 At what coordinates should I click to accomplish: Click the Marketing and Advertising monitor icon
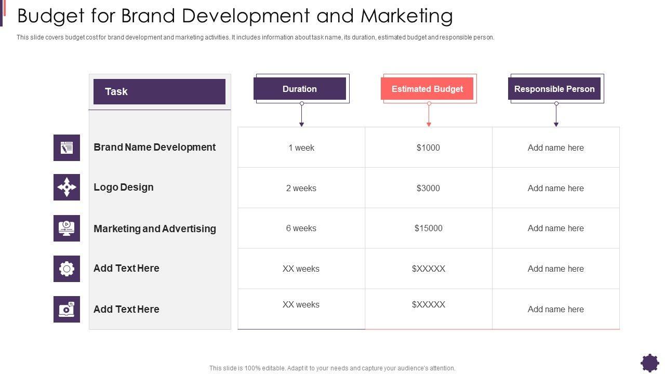[x=66, y=228]
